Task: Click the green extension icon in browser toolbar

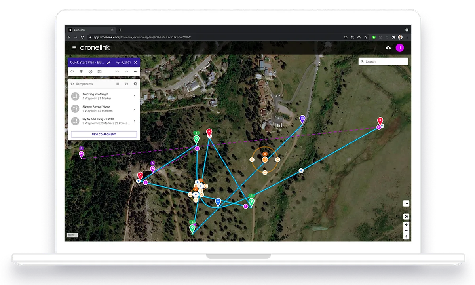Action: pos(373,37)
